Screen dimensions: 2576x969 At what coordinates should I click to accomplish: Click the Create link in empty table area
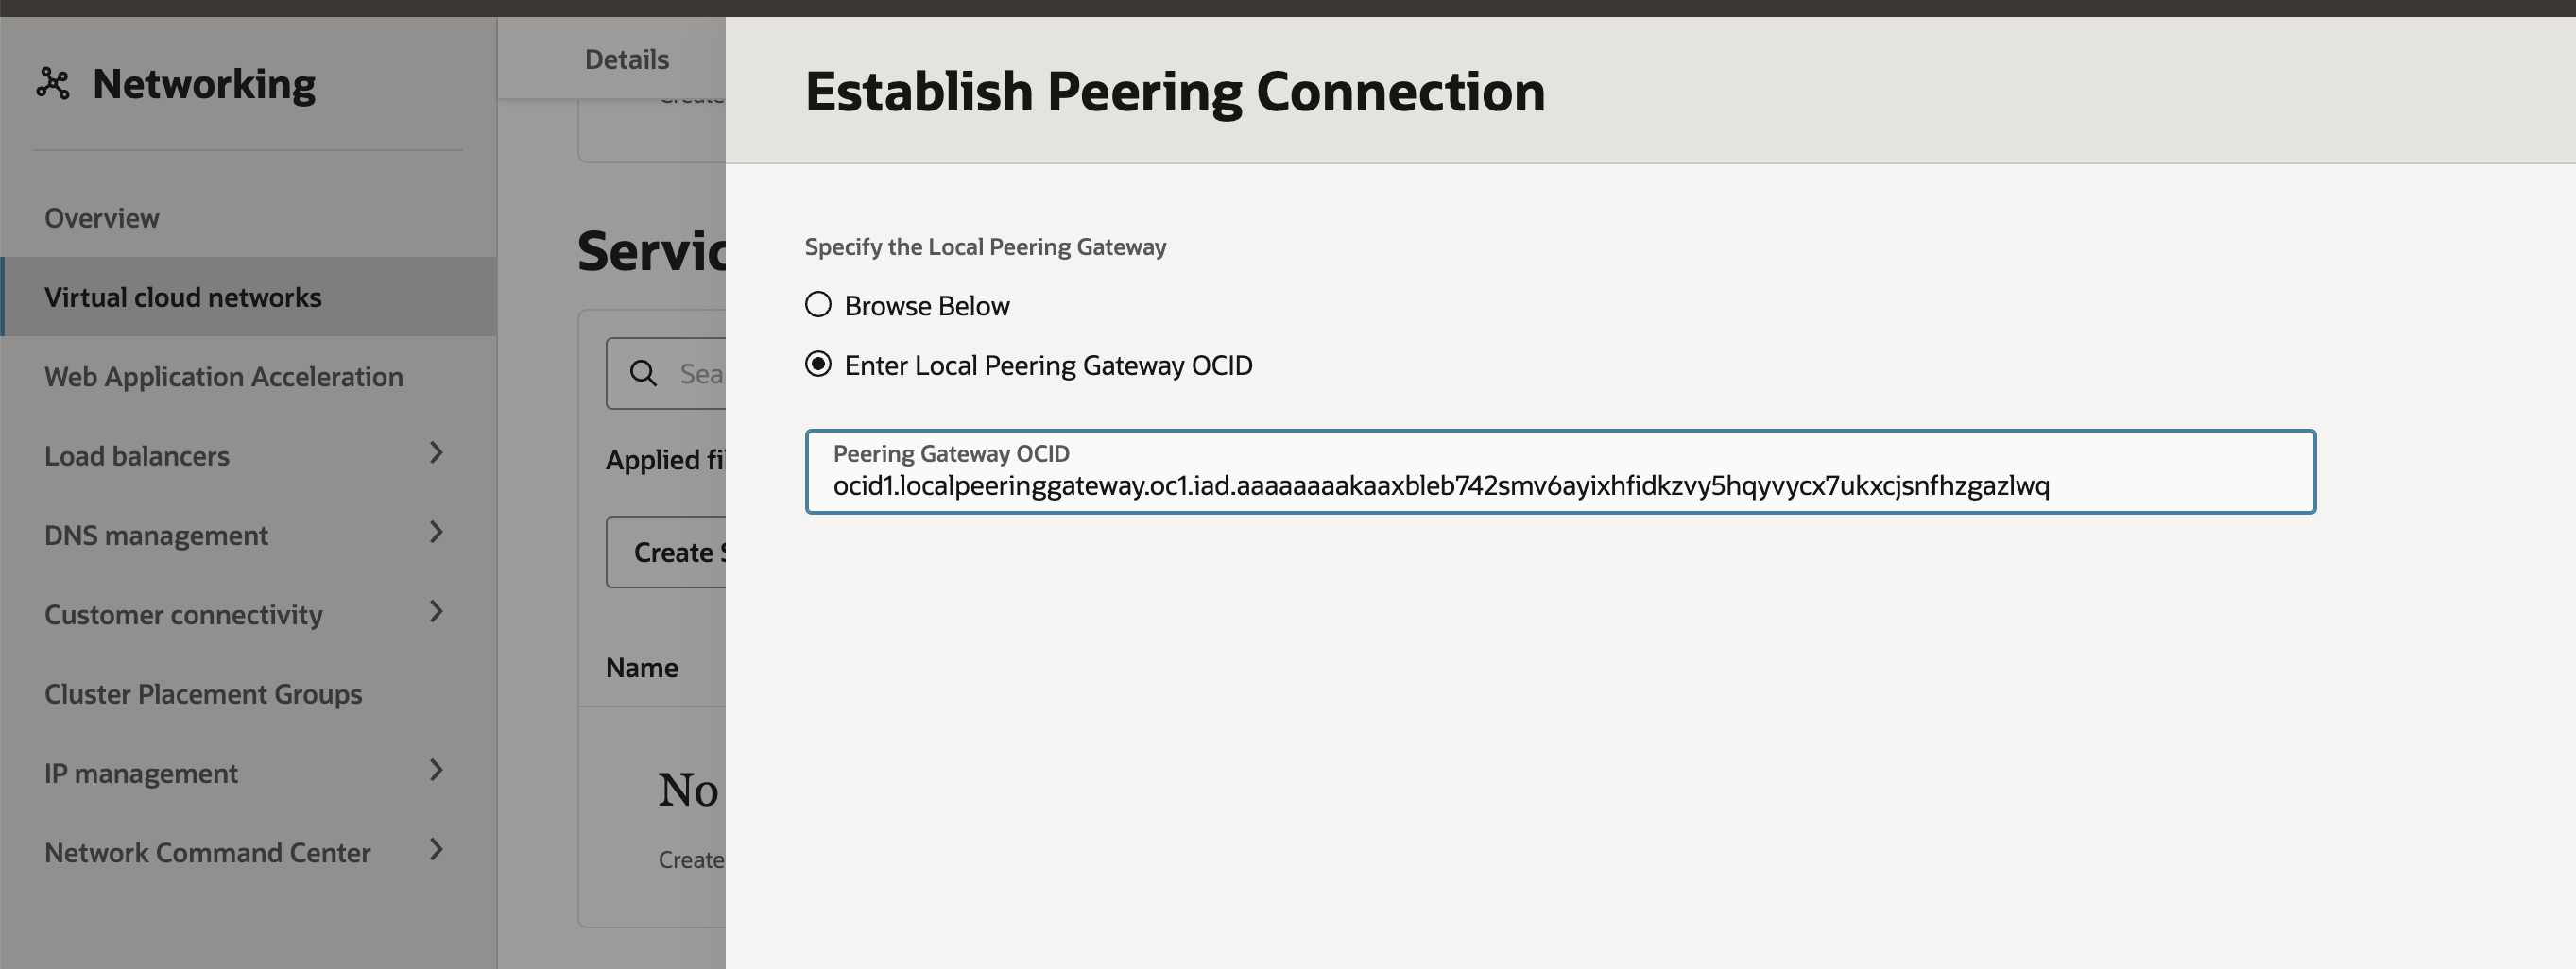(x=690, y=858)
